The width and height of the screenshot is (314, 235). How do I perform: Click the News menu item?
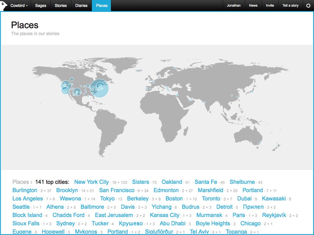(x=253, y=6)
